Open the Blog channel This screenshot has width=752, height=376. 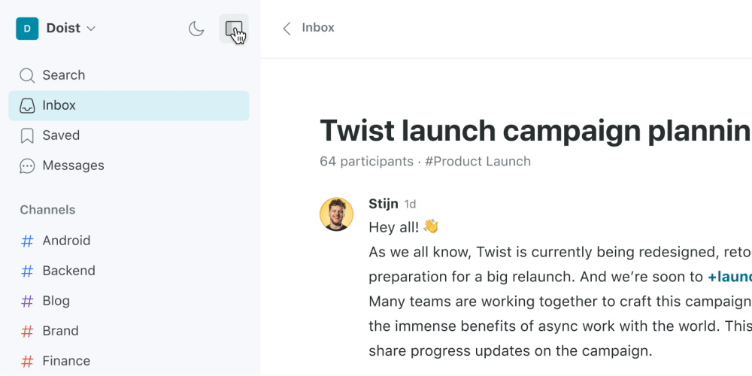129,302
